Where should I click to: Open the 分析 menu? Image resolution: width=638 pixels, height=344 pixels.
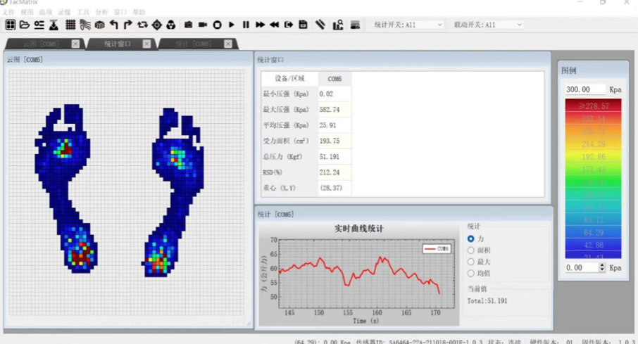pyautogui.click(x=101, y=13)
